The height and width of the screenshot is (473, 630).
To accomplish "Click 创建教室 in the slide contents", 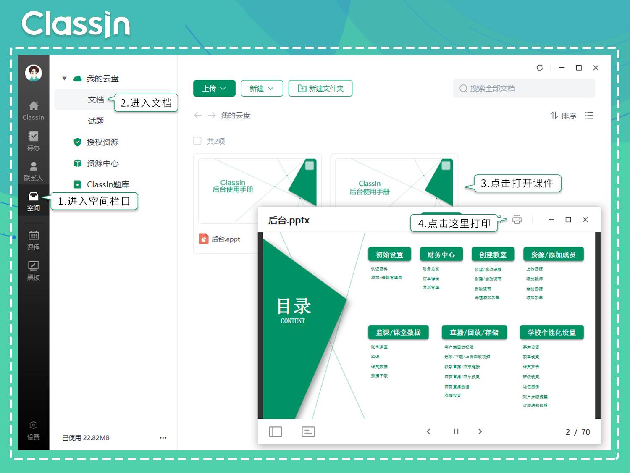I will click(x=493, y=255).
